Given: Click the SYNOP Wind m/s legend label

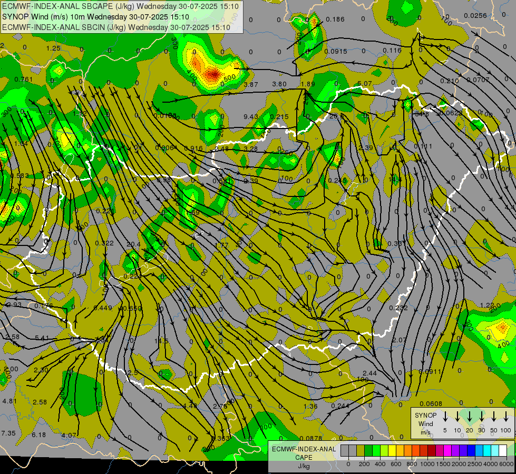Looking at the screenshot, I should point(425,423).
